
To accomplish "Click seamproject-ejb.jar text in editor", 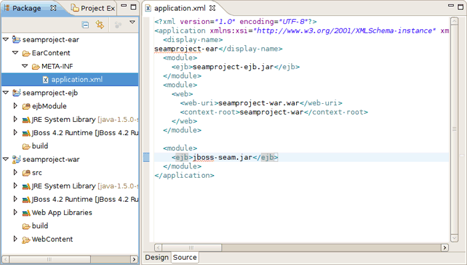I will coord(233,67).
